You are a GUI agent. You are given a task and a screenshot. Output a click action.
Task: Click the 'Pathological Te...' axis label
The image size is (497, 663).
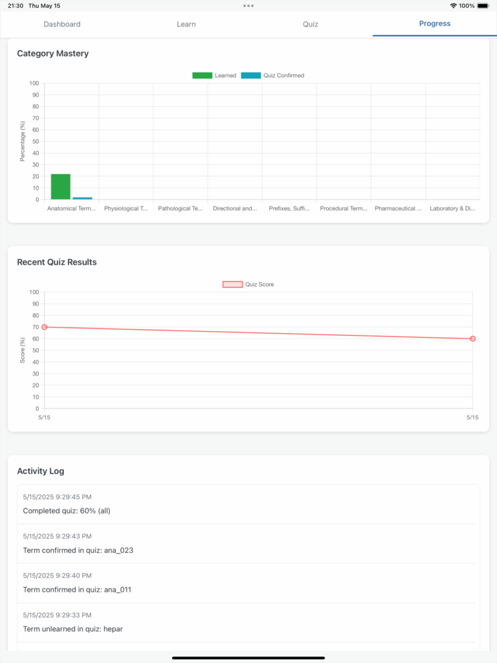pos(181,208)
